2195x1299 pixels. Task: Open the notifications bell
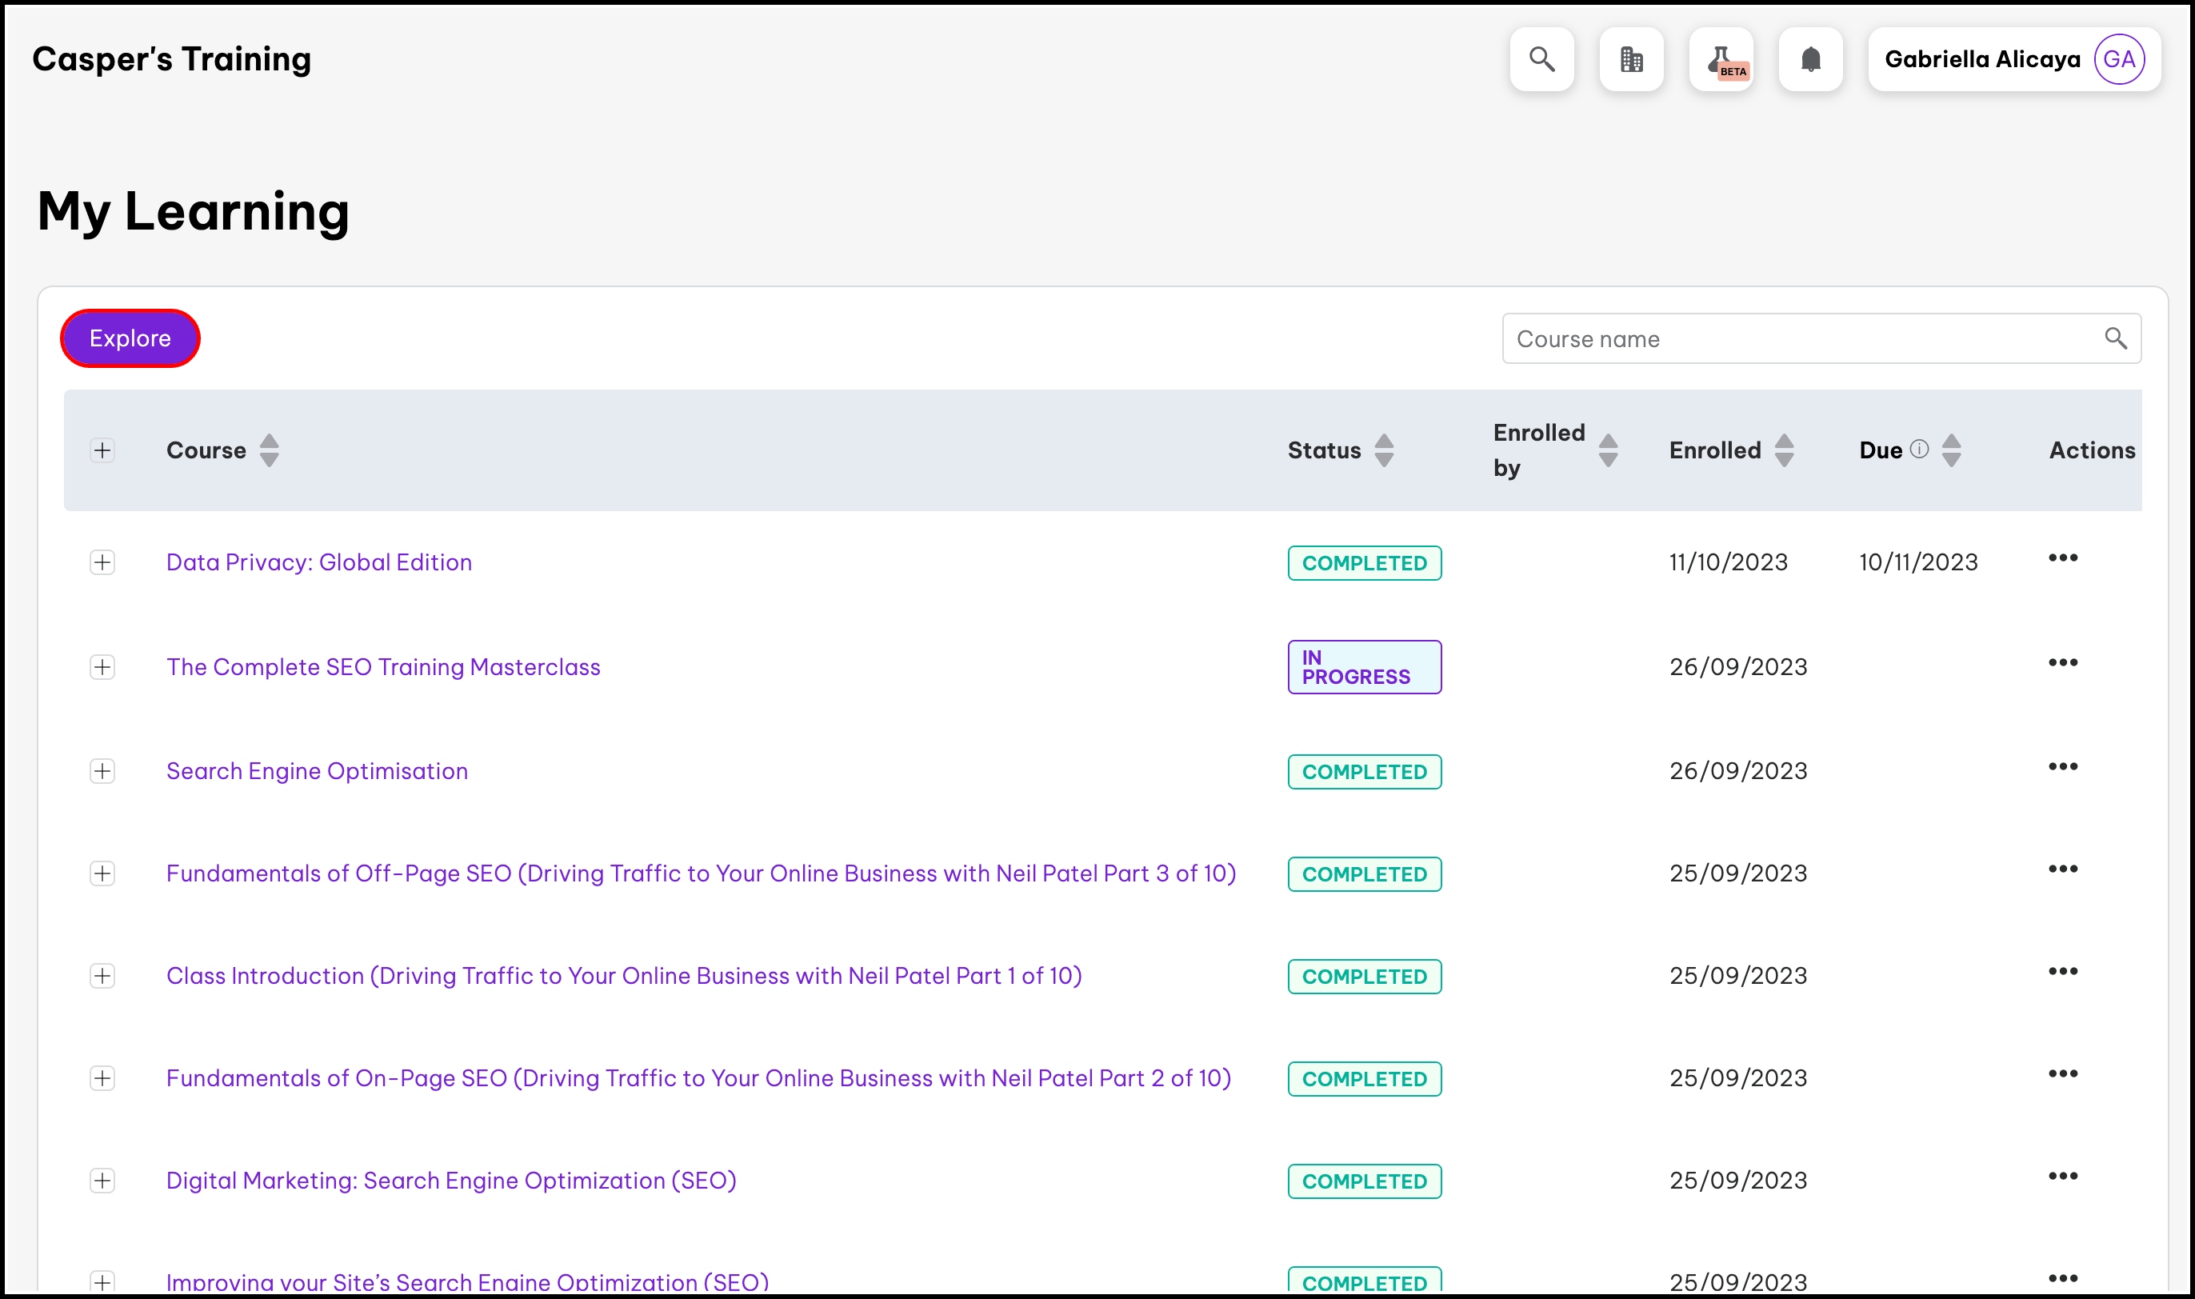[x=1811, y=59]
